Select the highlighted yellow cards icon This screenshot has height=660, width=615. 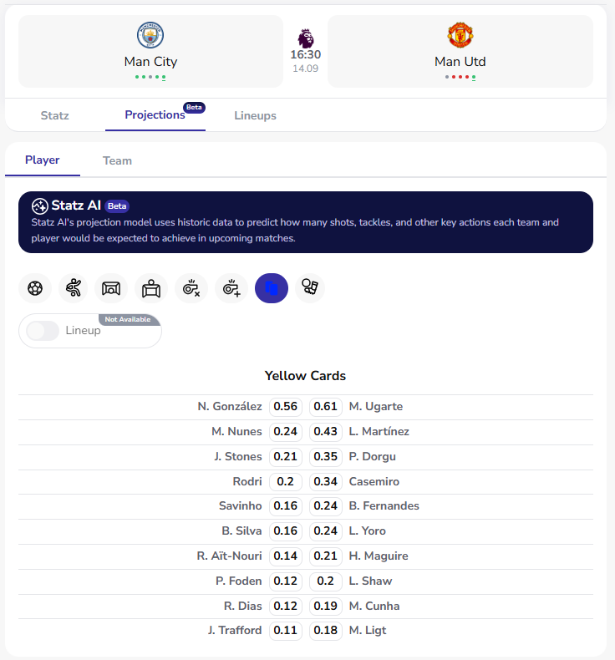click(272, 288)
